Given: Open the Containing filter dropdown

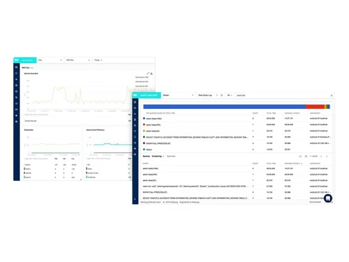Looking at the screenshot, I should point(158,157).
